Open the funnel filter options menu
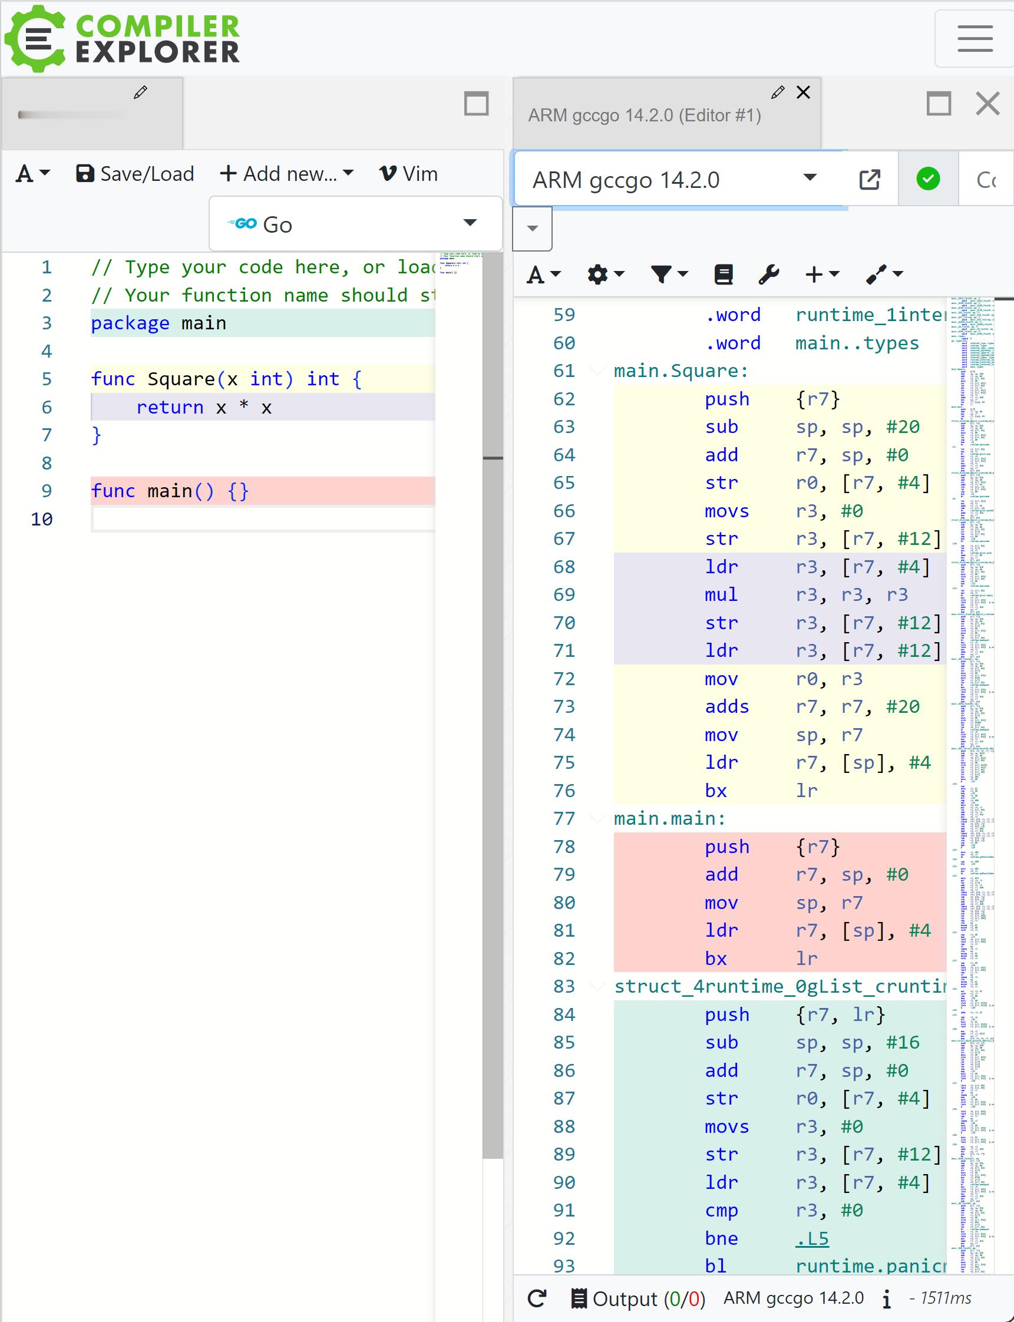 [669, 275]
